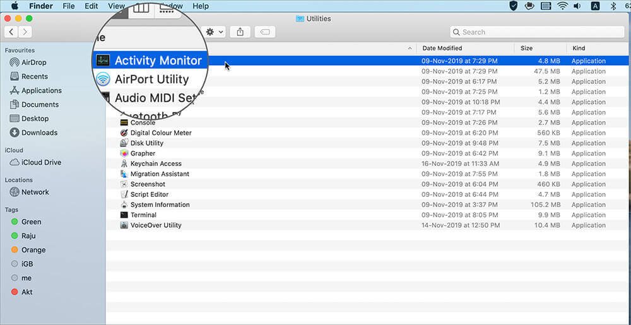Go back with the toolbar back arrow
The height and width of the screenshot is (325, 631).
point(11,32)
